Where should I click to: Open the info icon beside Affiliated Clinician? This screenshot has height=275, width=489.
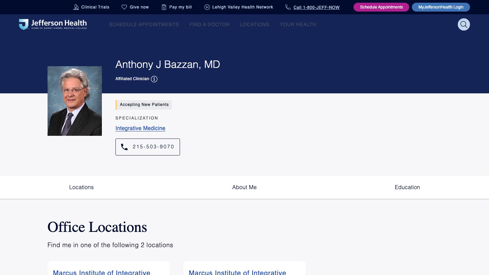click(154, 79)
